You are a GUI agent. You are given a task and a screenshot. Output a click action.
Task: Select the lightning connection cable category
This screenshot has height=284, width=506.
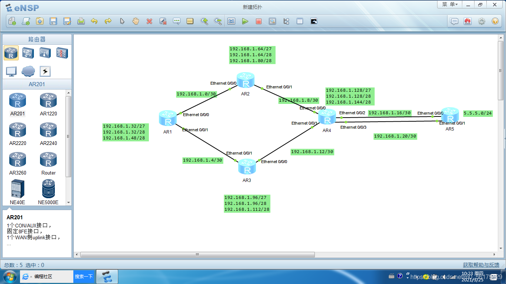(45, 71)
